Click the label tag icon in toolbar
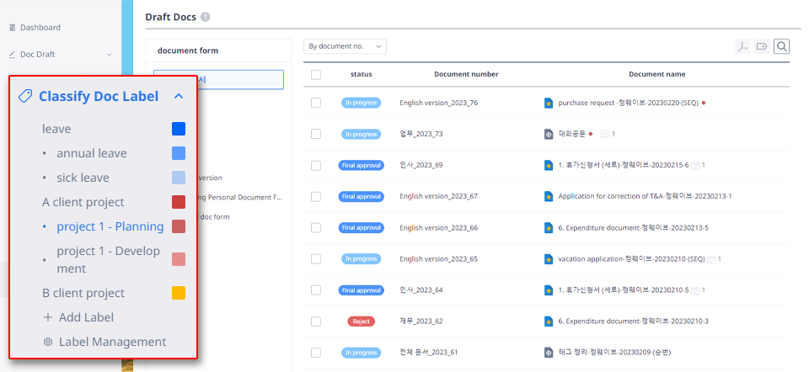This screenshot has width=809, height=372. pos(762,46)
